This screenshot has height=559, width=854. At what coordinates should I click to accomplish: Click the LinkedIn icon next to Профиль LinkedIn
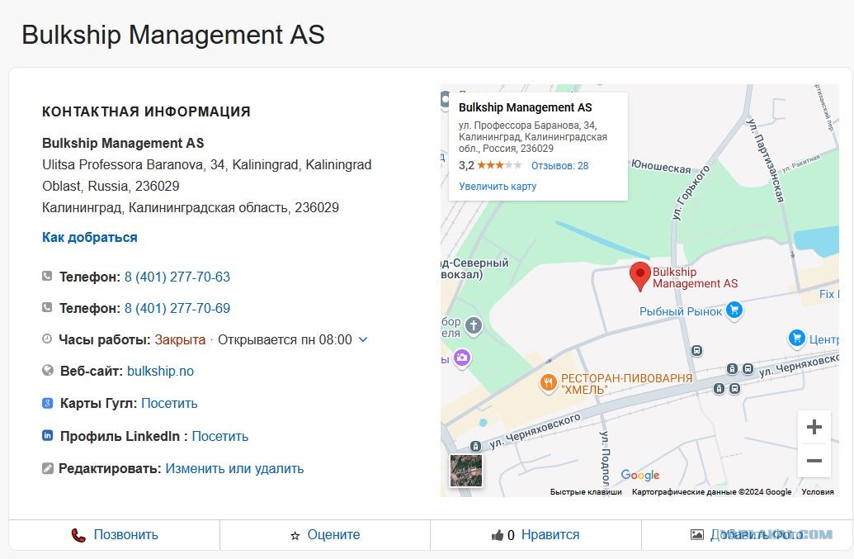[47, 435]
